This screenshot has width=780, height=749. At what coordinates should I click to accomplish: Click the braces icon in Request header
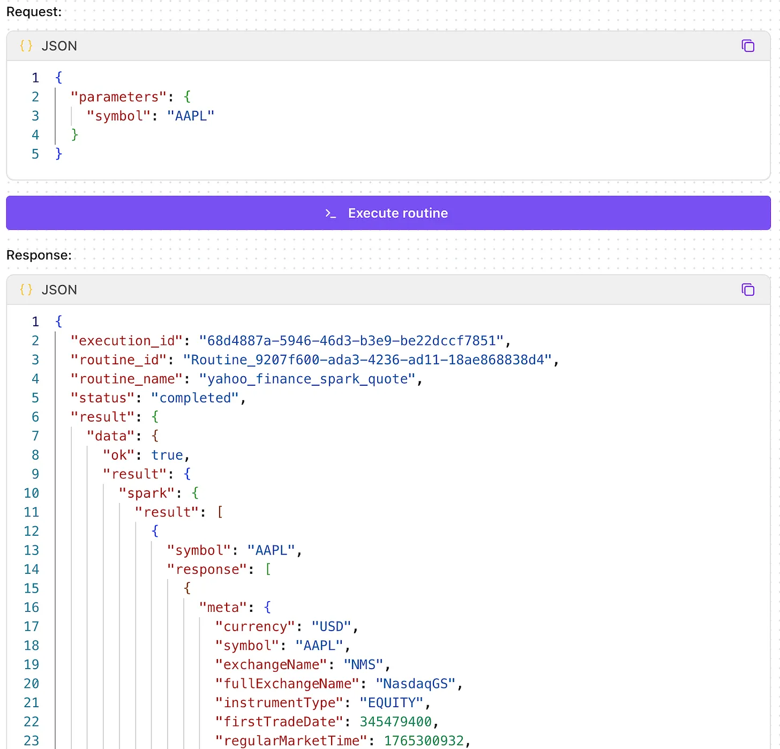(x=26, y=46)
